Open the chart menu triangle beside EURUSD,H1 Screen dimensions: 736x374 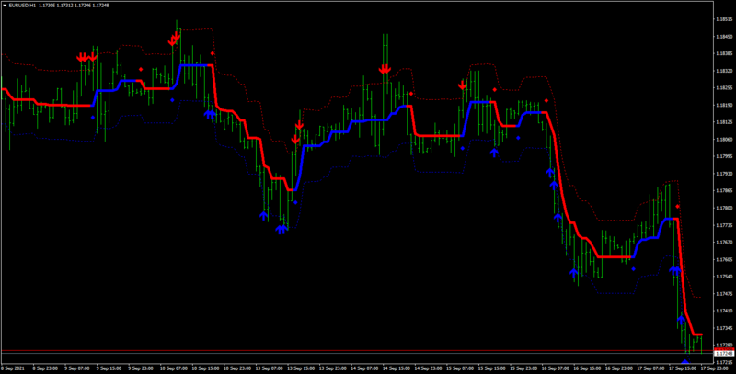[x=5, y=6]
